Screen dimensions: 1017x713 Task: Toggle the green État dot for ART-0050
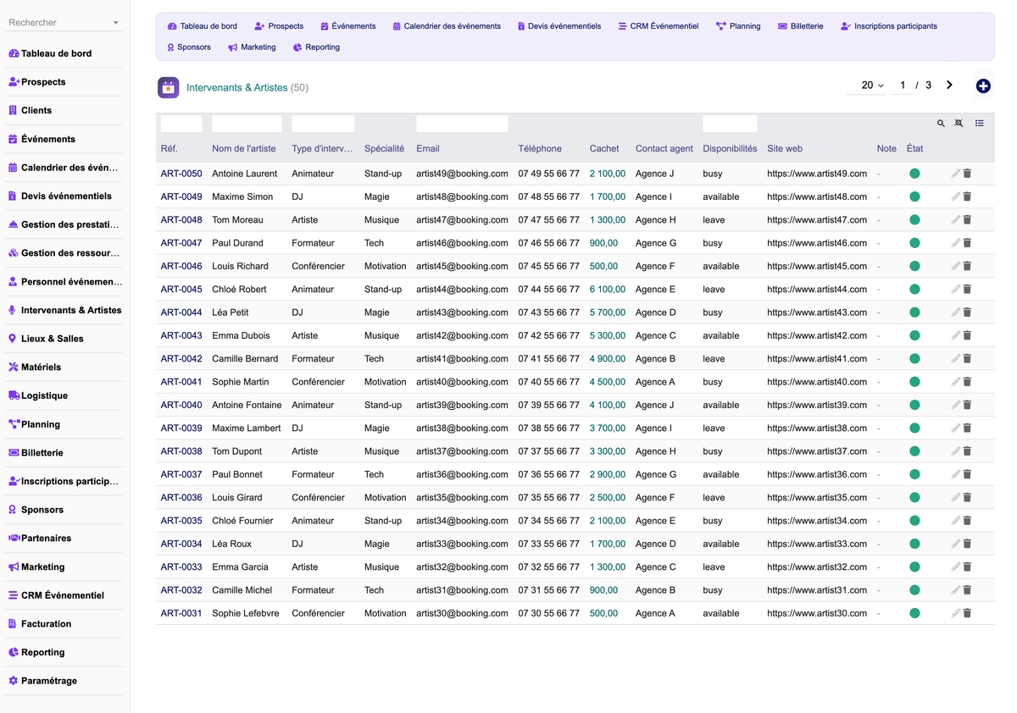click(914, 174)
